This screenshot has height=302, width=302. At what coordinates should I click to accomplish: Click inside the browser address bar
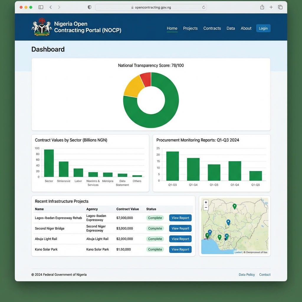point(151,7)
